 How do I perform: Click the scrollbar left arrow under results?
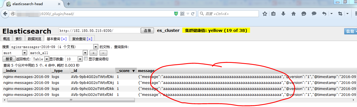[5, 100]
